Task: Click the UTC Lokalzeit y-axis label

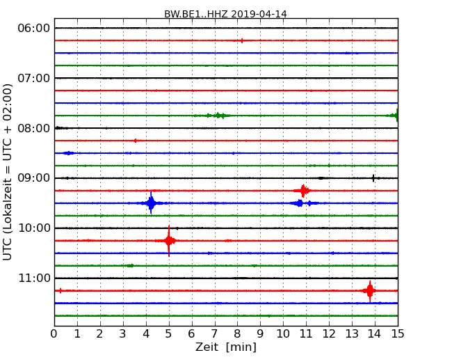Action: [x=8, y=172]
